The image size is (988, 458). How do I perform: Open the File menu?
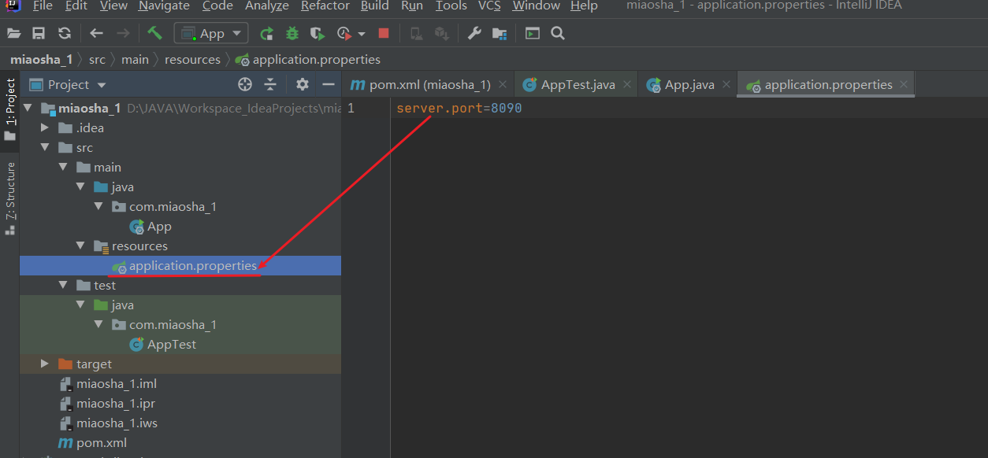click(43, 6)
